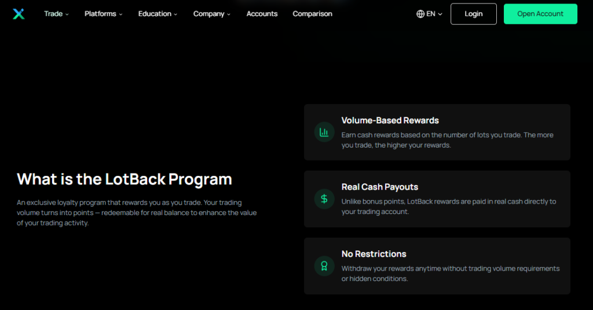Open the Comparison page
Image resolution: width=593 pixels, height=310 pixels.
click(312, 14)
